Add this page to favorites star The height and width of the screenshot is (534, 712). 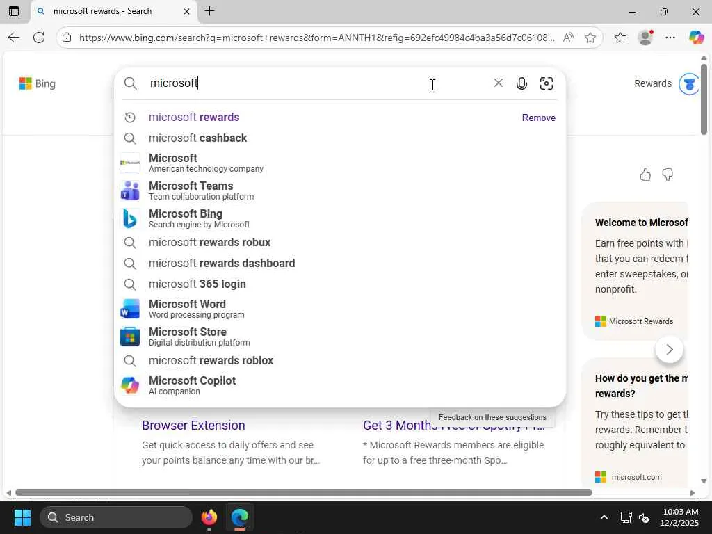coord(590,38)
